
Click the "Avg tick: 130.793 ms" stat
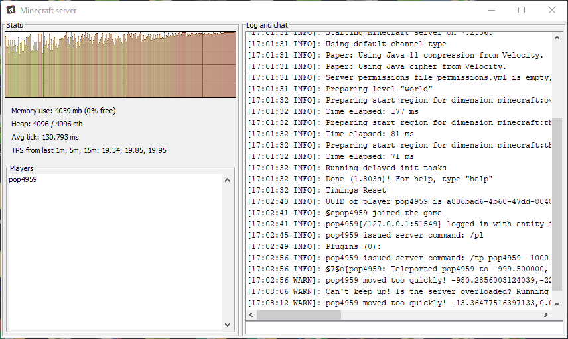[45, 137]
